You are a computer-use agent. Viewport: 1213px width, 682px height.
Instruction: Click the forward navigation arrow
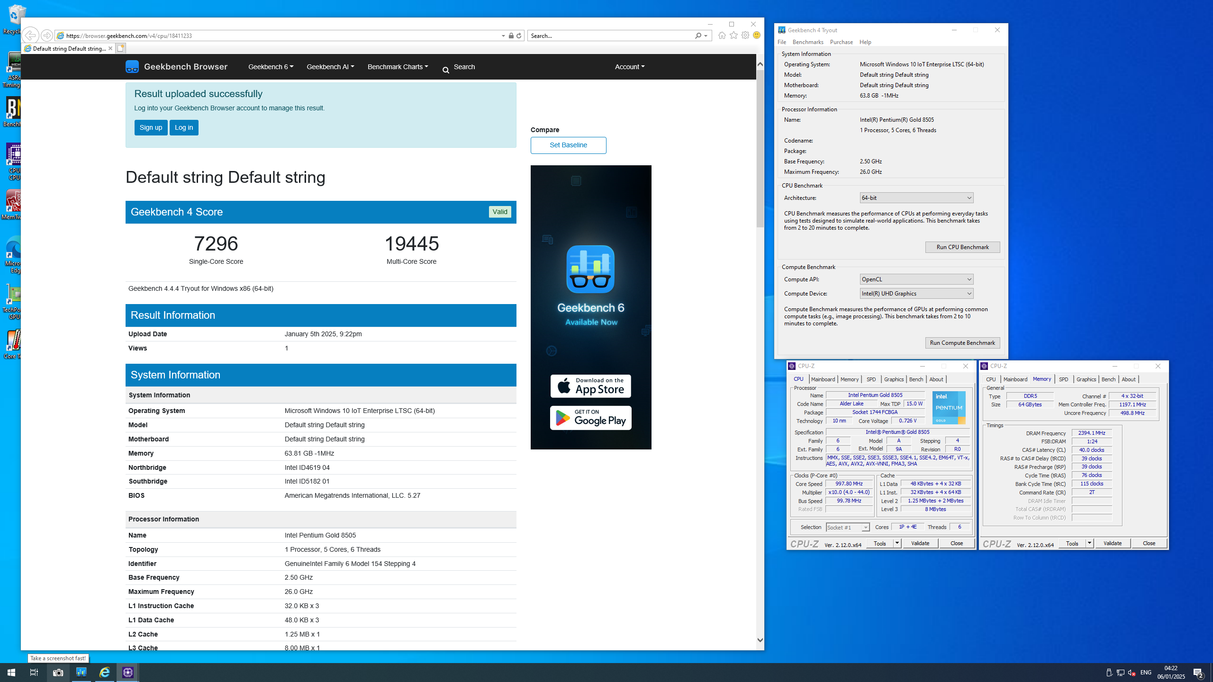click(46, 36)
